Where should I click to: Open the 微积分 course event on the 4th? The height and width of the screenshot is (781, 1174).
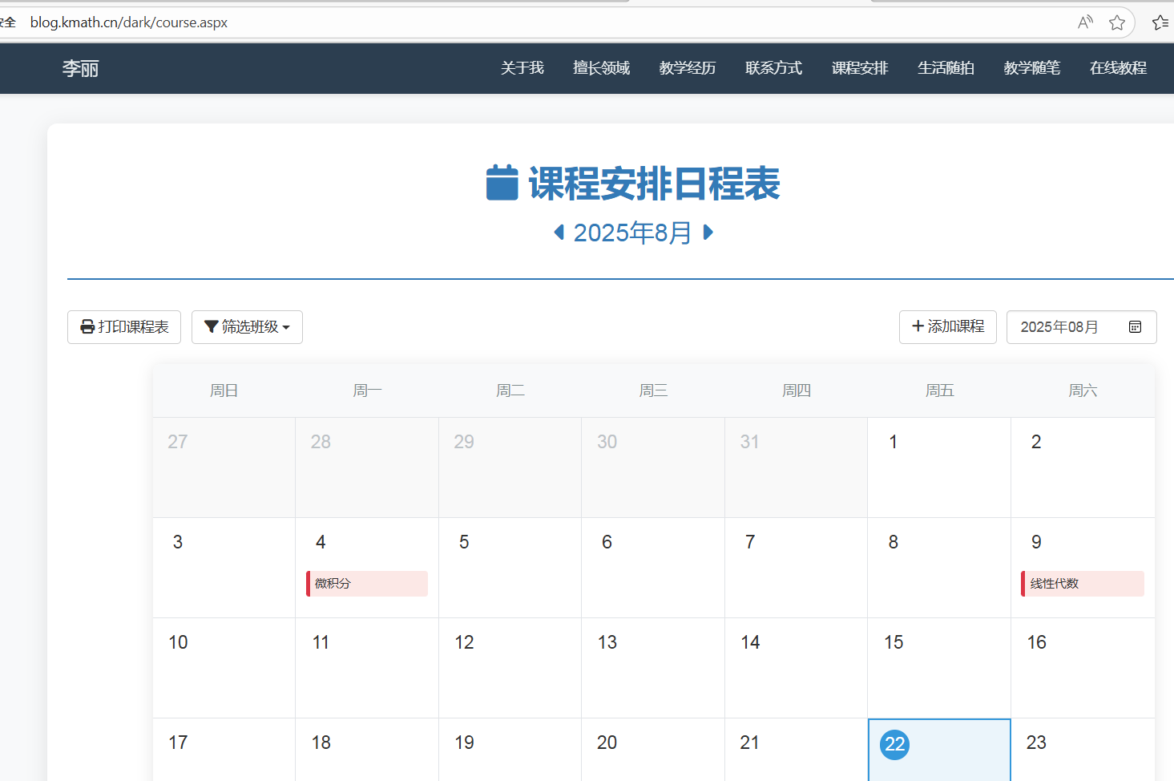point(367,584)
